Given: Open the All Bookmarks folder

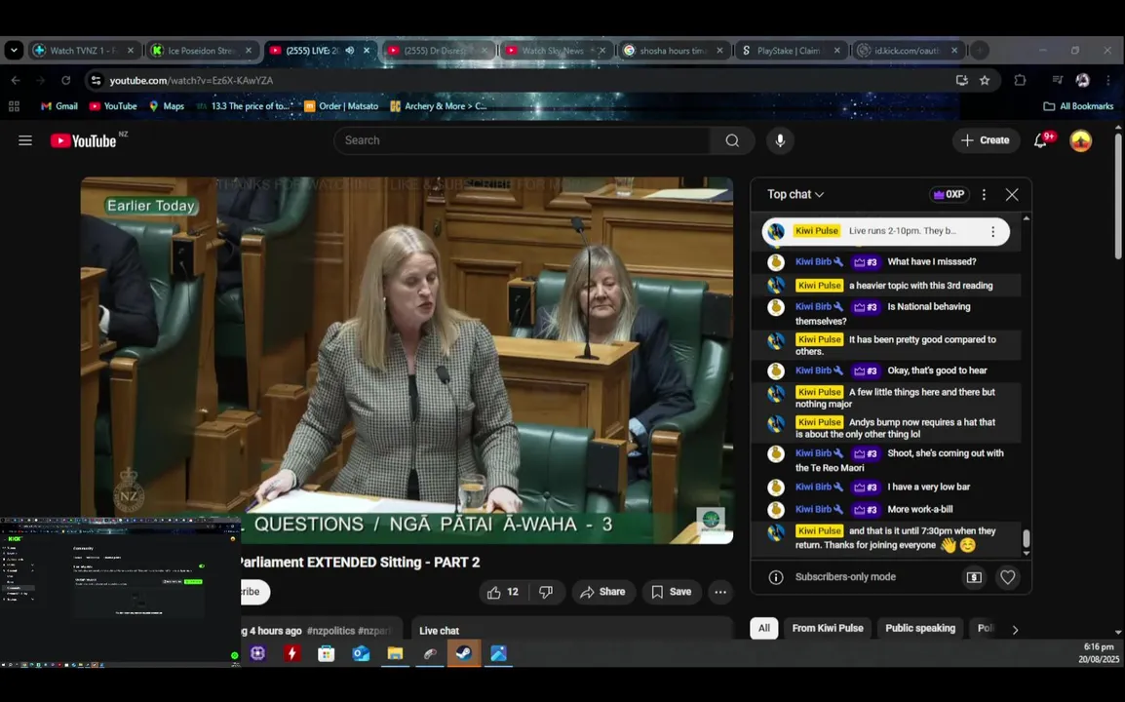Looking at the screenshot, I should [1078, 106].
